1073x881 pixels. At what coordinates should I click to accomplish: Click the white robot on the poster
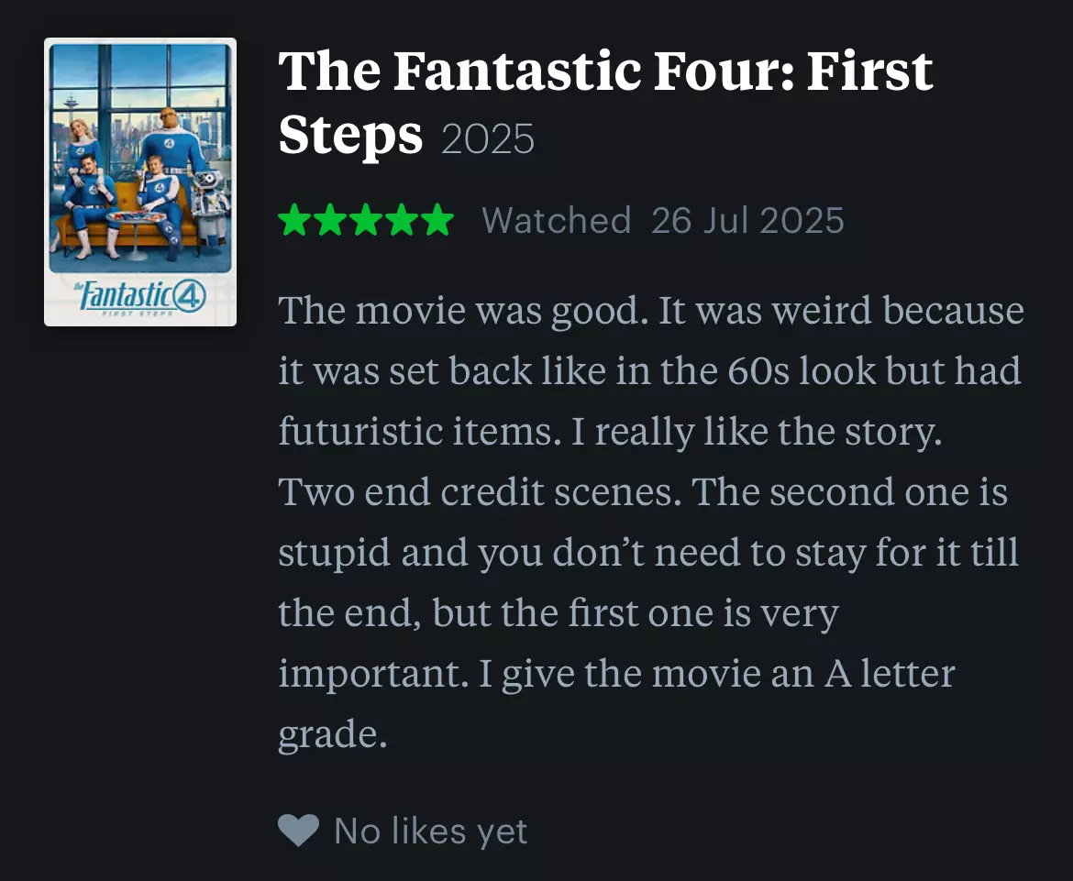pos(209,207)
